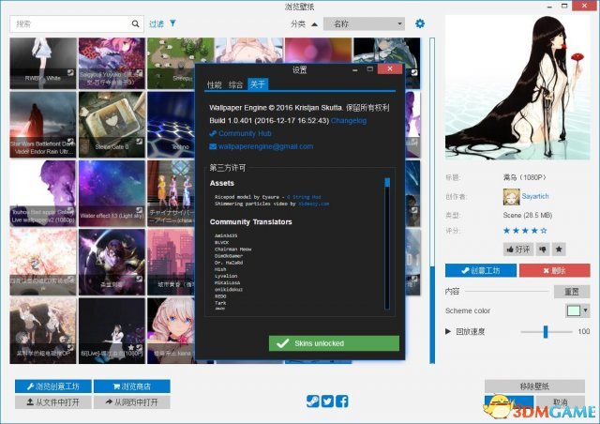Select Steins;Gate 0 wallpaper thumbnail
This screenshot has height=424, width=600.
click(x=112, y=125)
